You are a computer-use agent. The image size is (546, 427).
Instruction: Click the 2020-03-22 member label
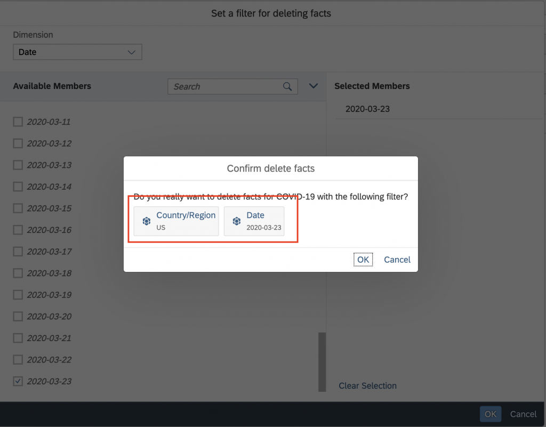[x=49, y=359]
